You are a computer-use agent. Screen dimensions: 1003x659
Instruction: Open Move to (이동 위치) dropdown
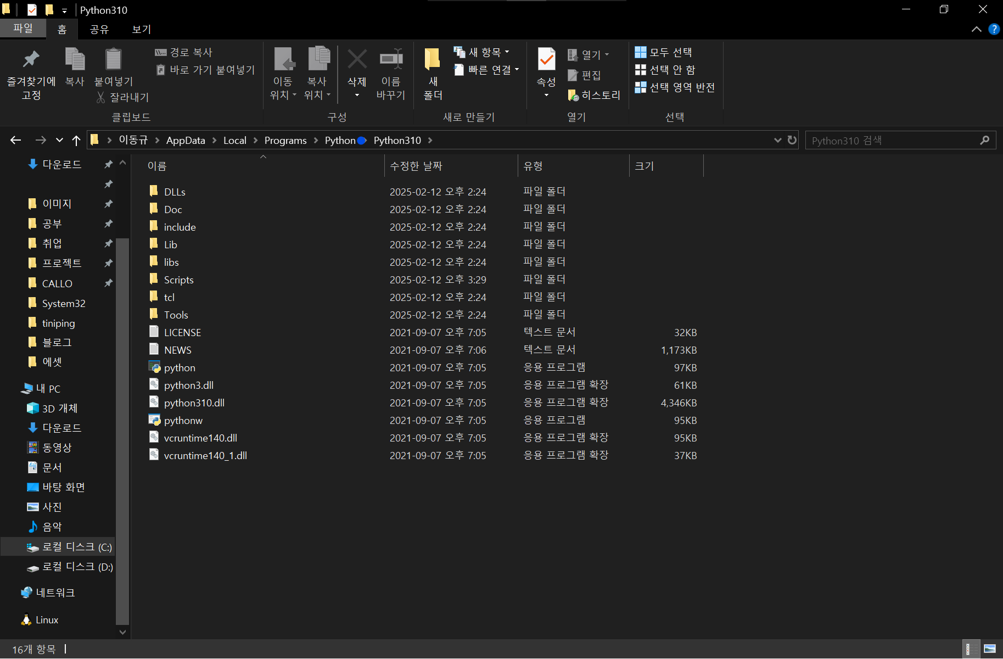(283, 95)
